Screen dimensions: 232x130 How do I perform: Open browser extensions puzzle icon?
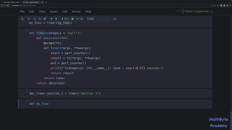coord(221,5)
